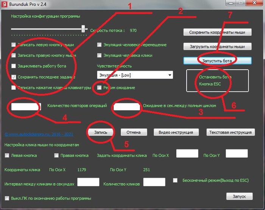Click the Отмена button
This screenshot has height=210, width=265.
coord(134,132)
